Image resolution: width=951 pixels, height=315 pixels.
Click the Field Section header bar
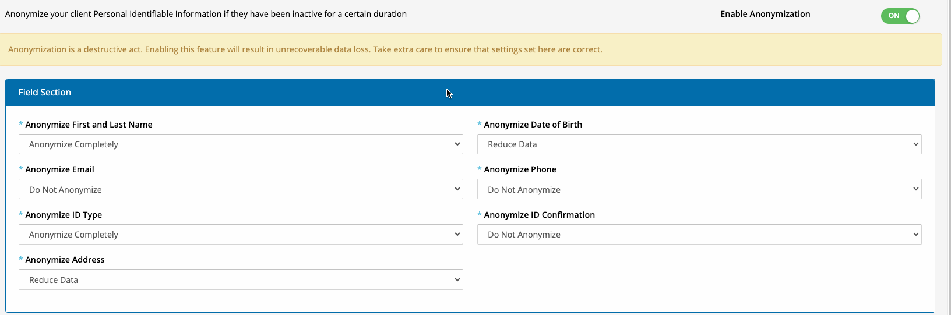(470, 93)
